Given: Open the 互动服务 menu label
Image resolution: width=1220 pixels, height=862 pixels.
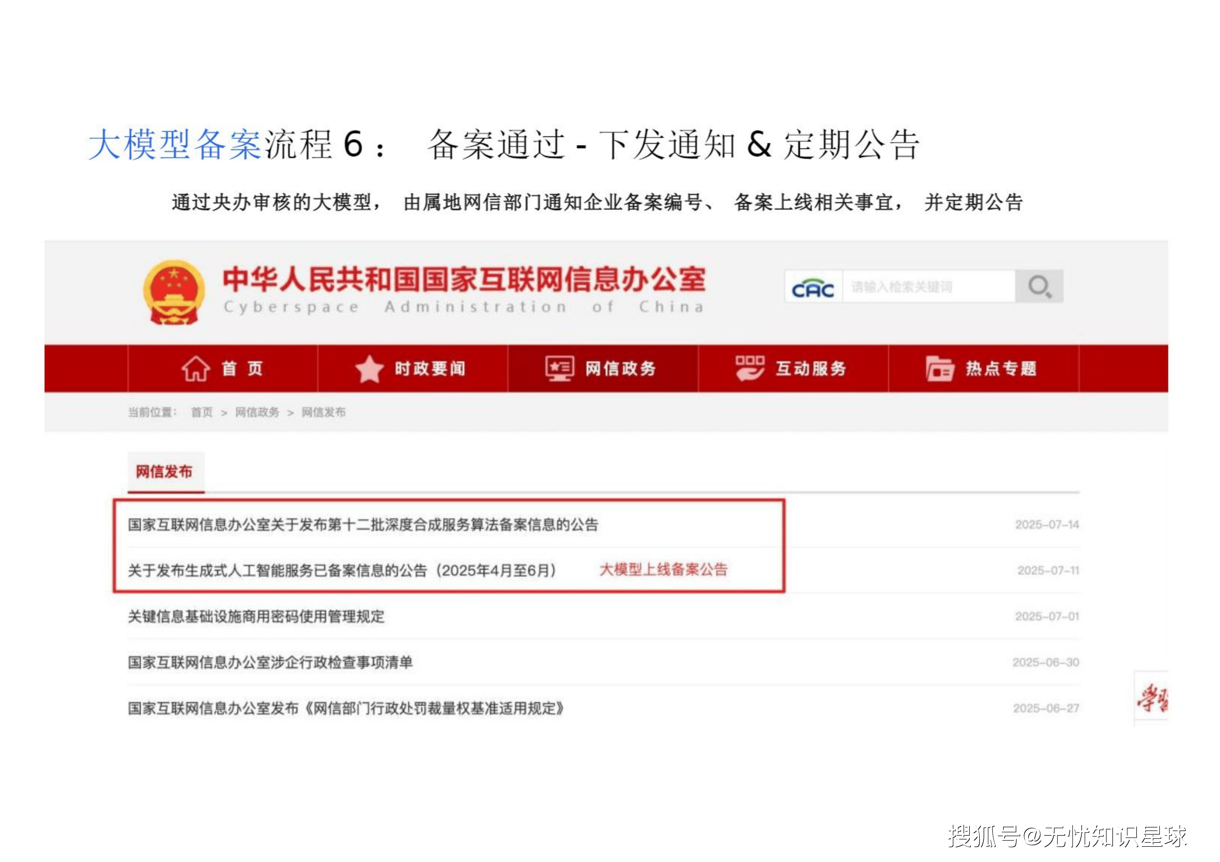Looking at the screenshot, I should [x=811, y=368].
